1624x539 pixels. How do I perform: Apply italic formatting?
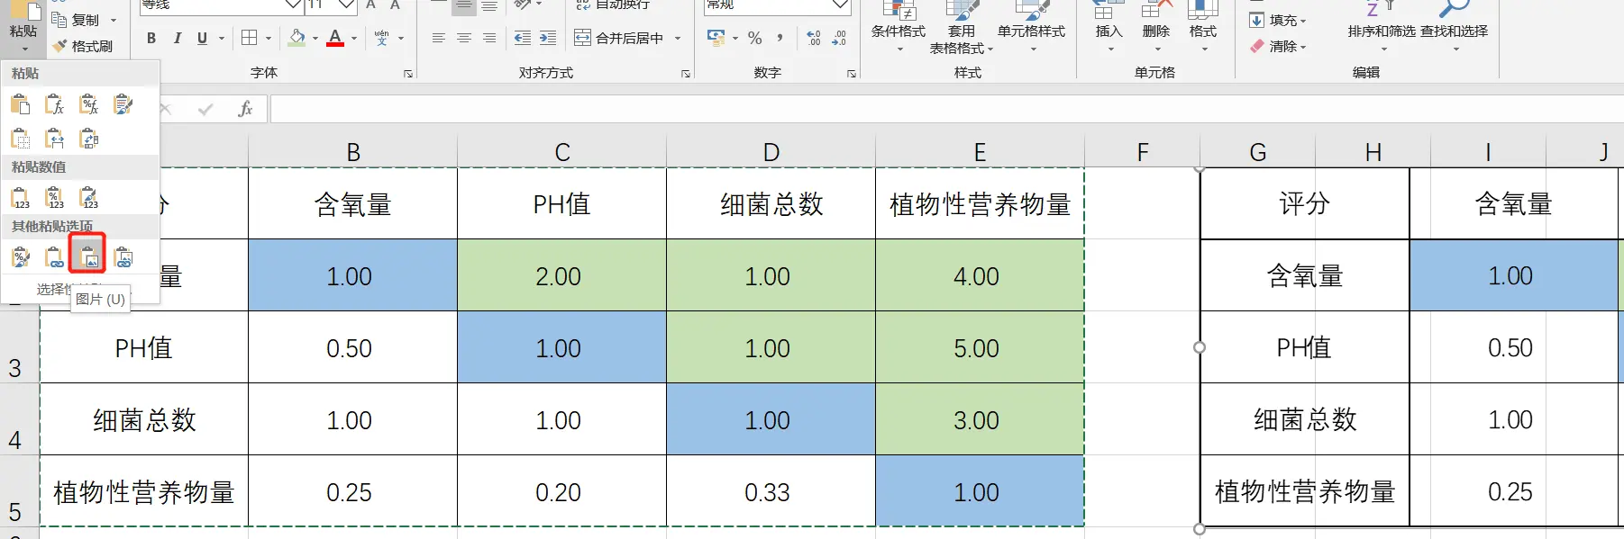(x=177, y=38)
